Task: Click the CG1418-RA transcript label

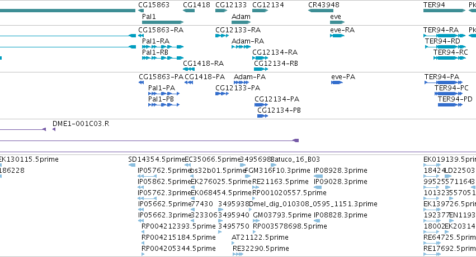Action: [203, 63]
